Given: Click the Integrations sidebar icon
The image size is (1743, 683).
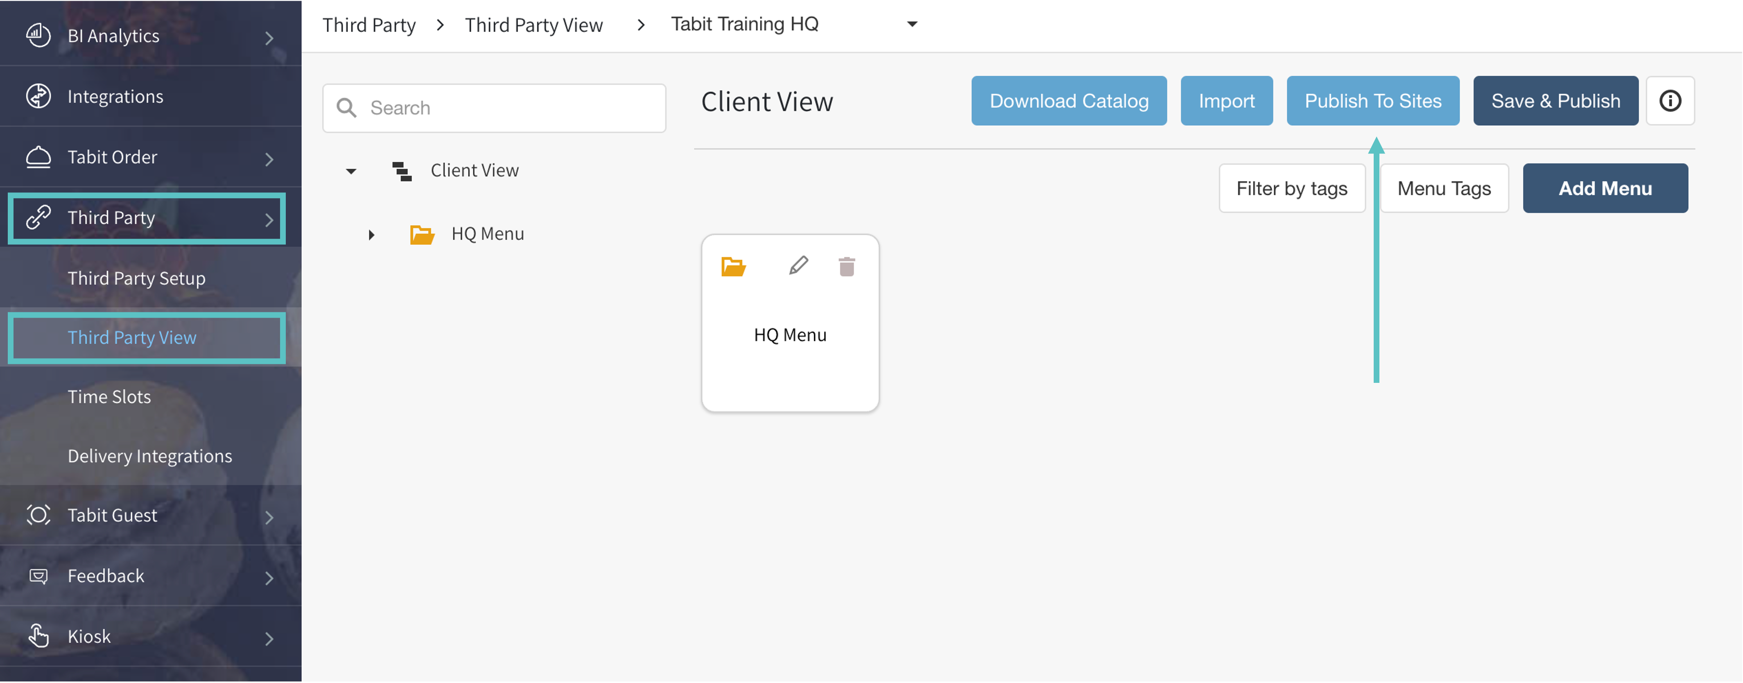Looking at the screenshot, I should (38, 96).
